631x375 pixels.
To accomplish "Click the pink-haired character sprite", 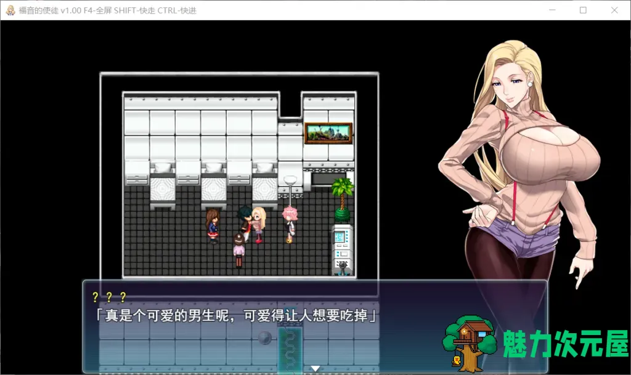I will point(290,224).
